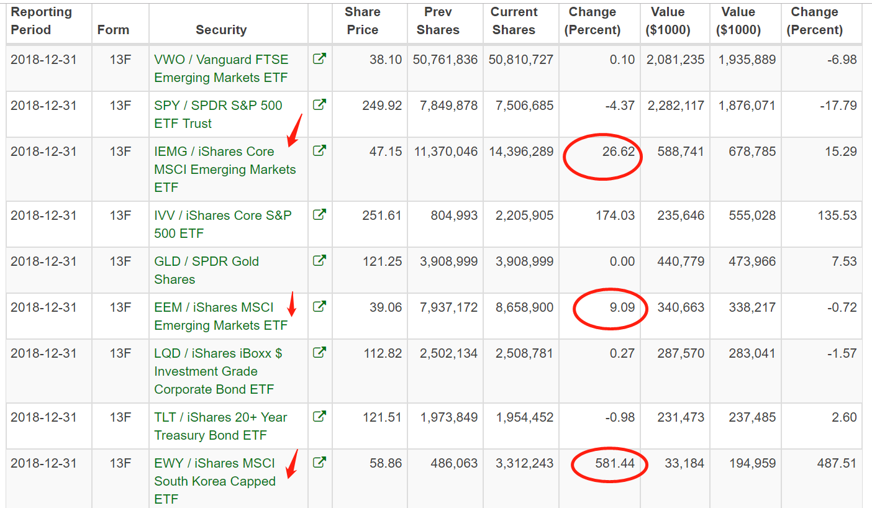Sort by the Security column header
The height and width of the screenshot is (508, 872).
[x=221, y=30]
